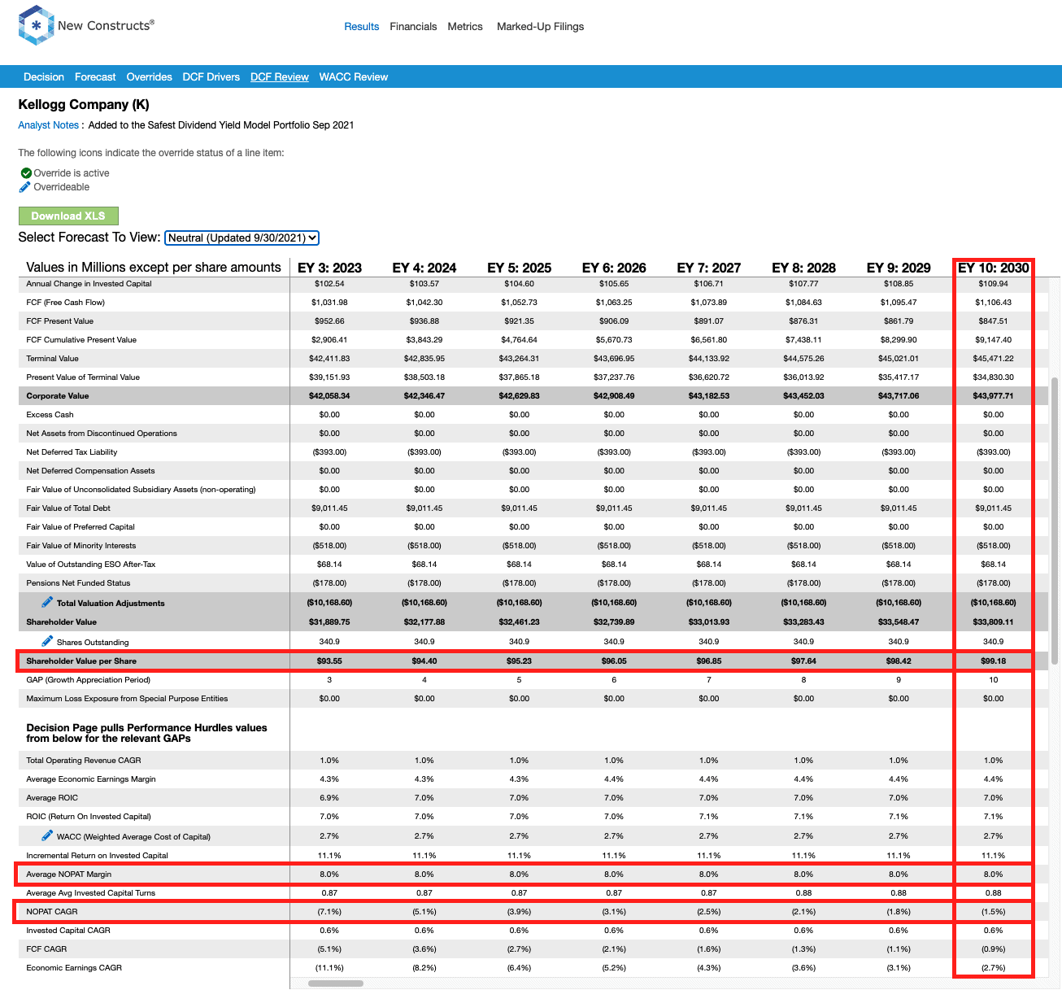Click the Corporate Value row label

coord(58,396)
